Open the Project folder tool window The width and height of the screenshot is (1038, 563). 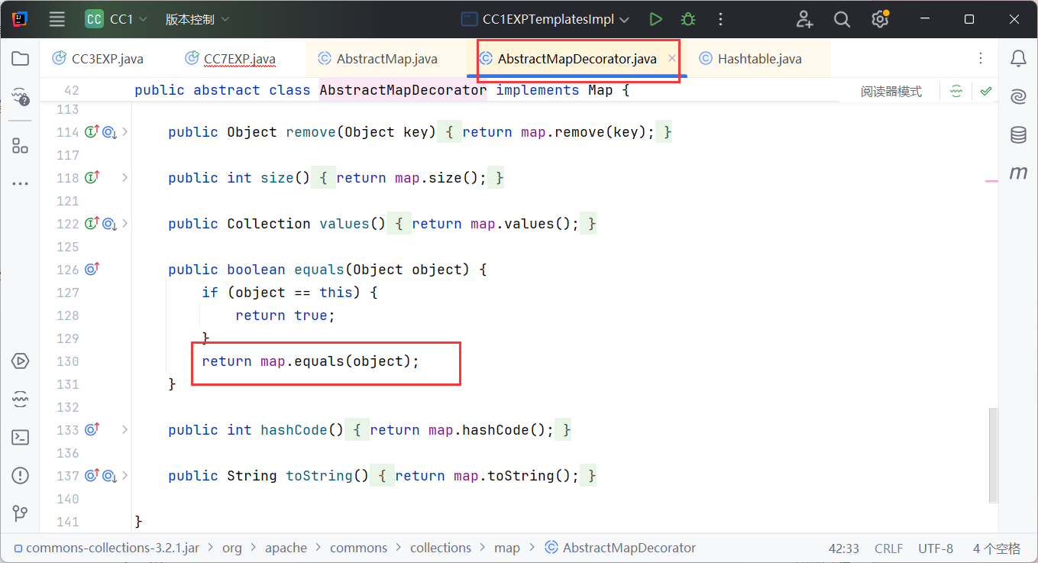coord(21,59)
